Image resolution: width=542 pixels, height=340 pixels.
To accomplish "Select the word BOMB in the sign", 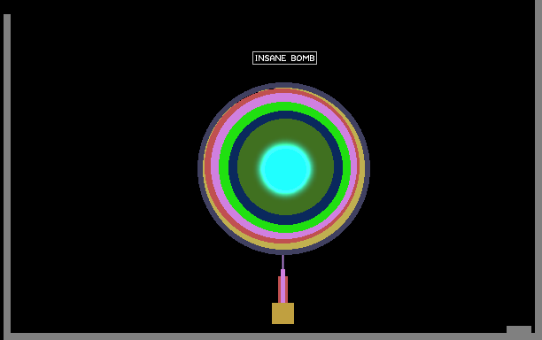I will (303, 58).
